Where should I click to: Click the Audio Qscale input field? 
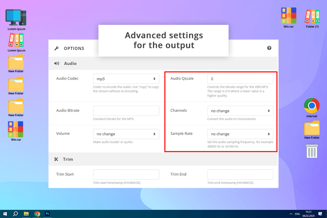pos(240,79)
